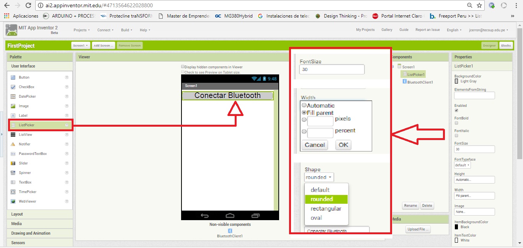This screenshot has width=523, height=248.
Task: Expand the Layout palette section
Action: click(x=40, y=214)
